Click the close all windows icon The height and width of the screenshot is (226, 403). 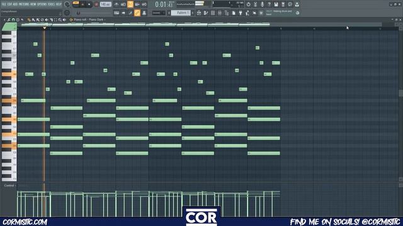coord(254,13)
